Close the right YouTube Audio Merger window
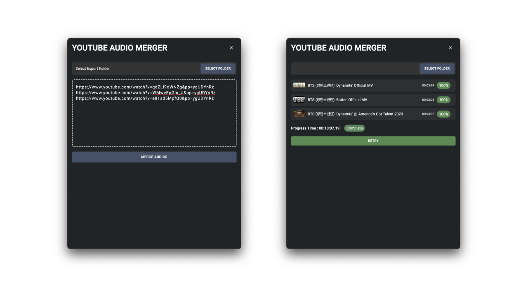Image resolution: width=528 pixels, height=297 pixels. (450, 48)
